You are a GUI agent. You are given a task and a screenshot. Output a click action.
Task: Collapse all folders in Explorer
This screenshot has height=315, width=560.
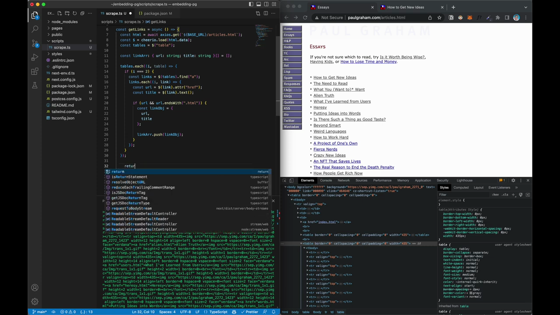[82, 14]
